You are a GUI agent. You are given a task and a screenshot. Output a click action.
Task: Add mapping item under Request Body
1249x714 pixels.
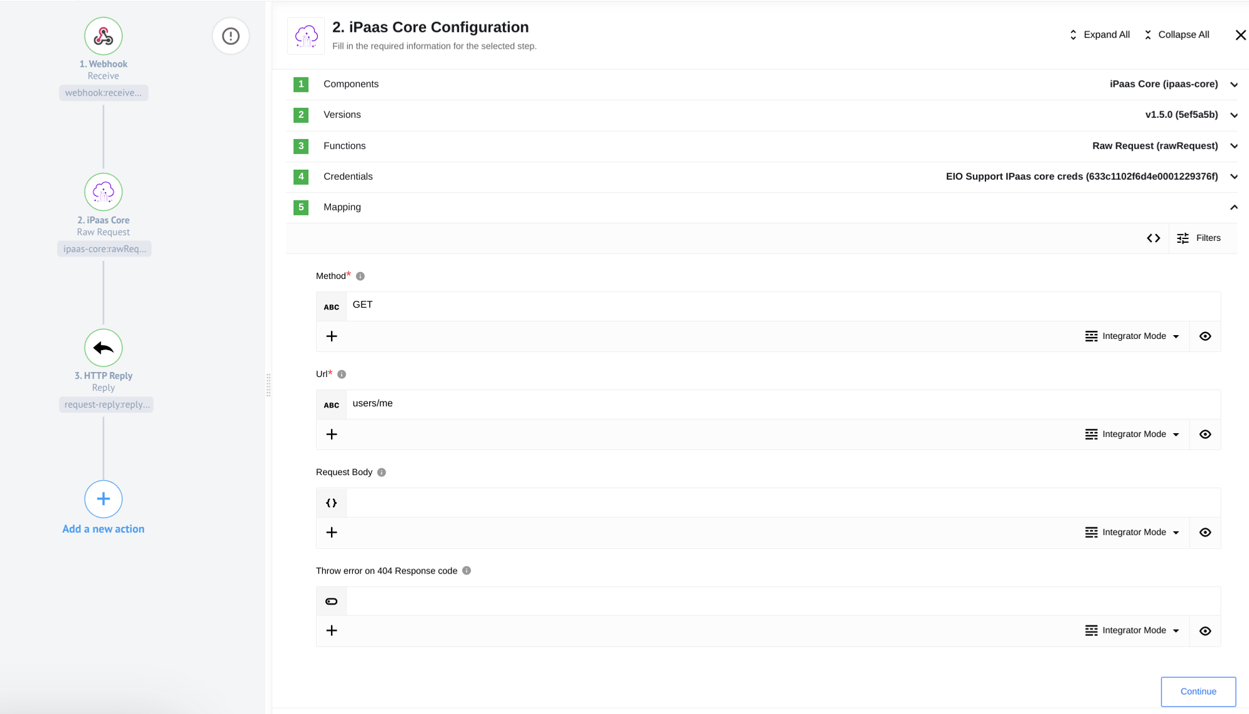pyautogui.click(x=332, y=532)
